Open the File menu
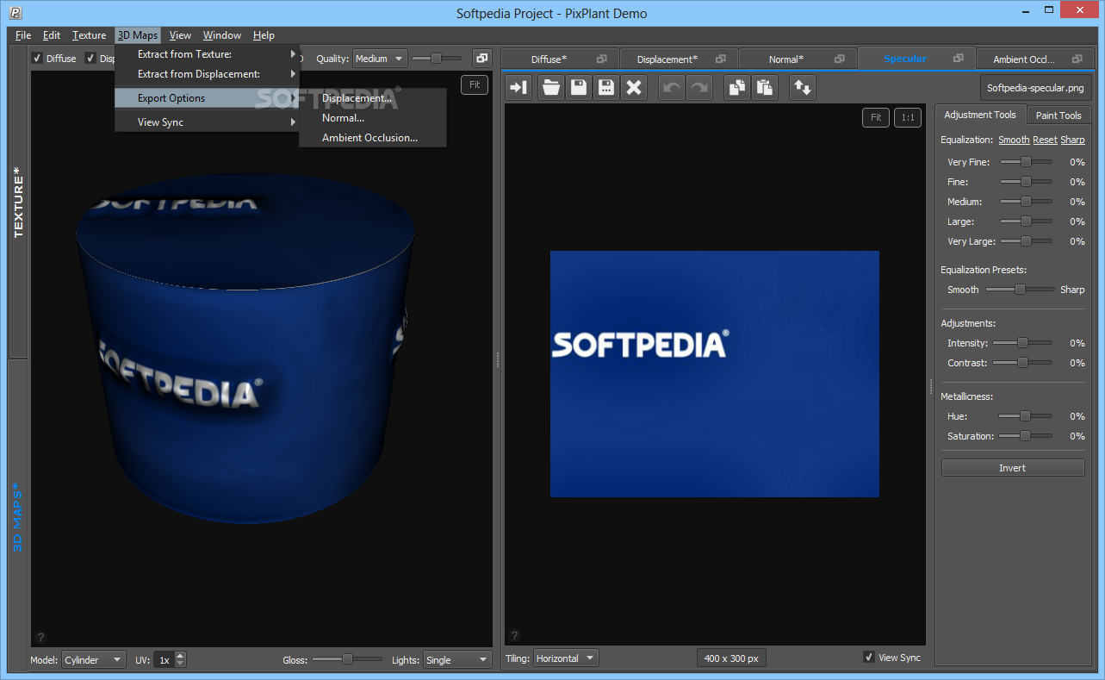The image size is (1105, 680). (x=23, y=35)
